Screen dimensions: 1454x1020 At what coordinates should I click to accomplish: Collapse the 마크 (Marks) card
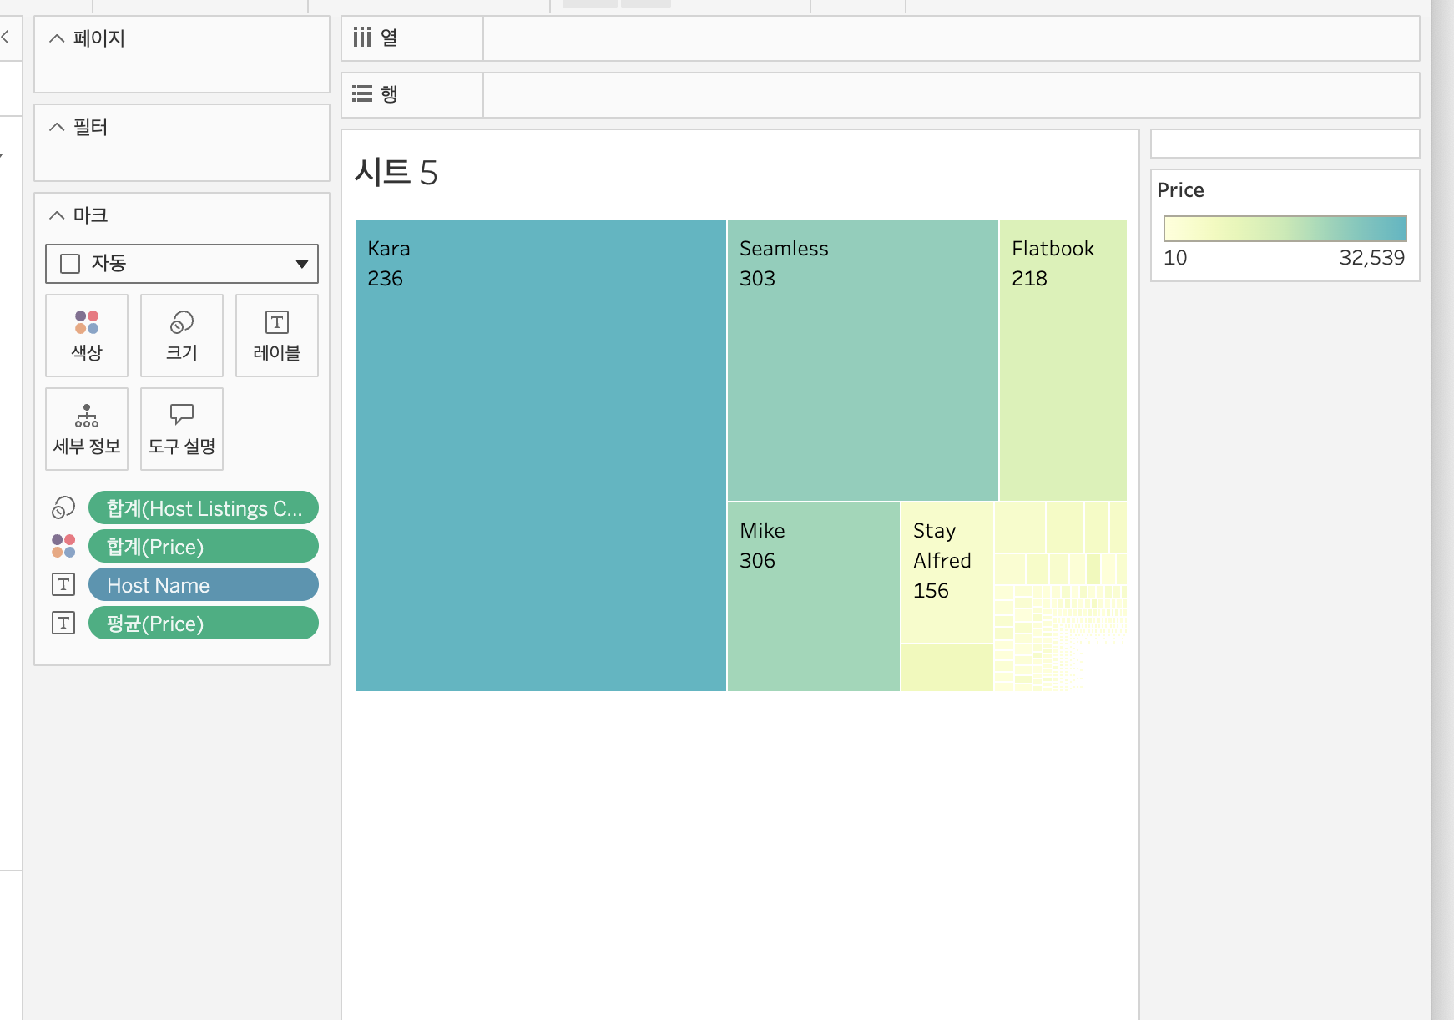click(x=57, y=215)
